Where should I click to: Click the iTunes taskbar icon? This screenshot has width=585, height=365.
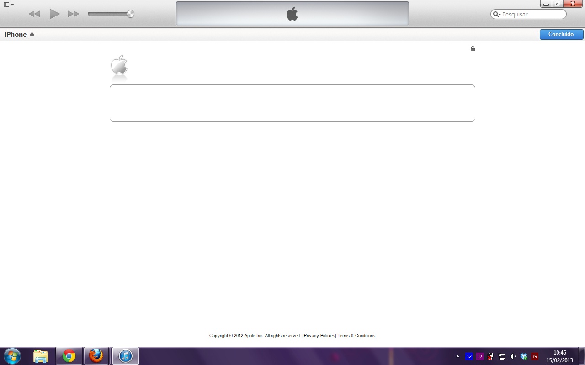pos(126,356)
